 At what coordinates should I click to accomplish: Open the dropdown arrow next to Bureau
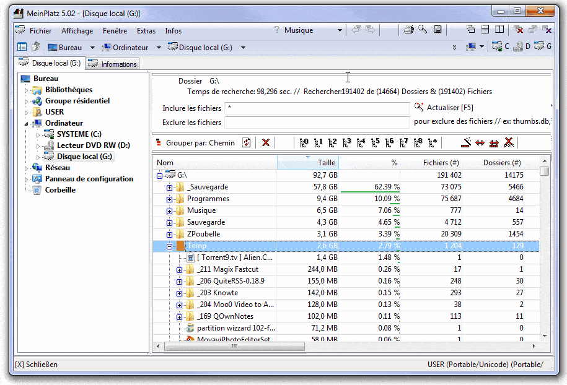point(92,48)
